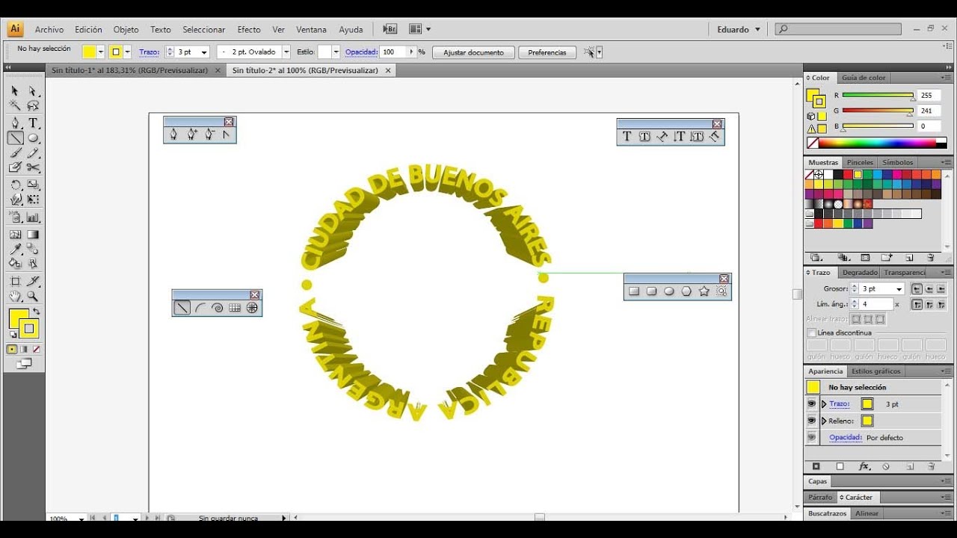Toggle butt cap stroke option
The image size is (957, 538).
point(917,288)
